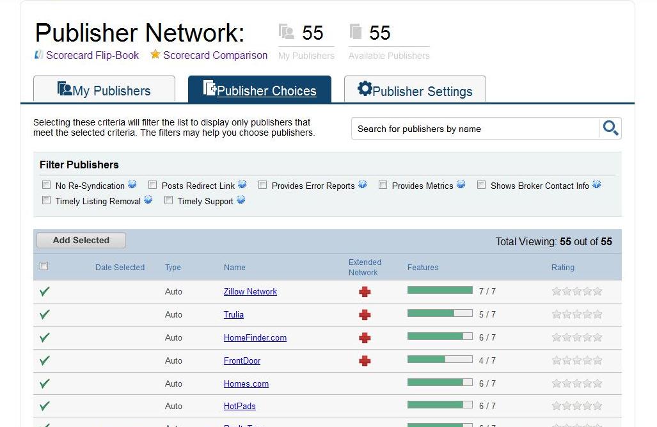Click the red plus icon for Trulia
Image resolution: width=657 pixels, height=427 pixels.
(365, 314)
